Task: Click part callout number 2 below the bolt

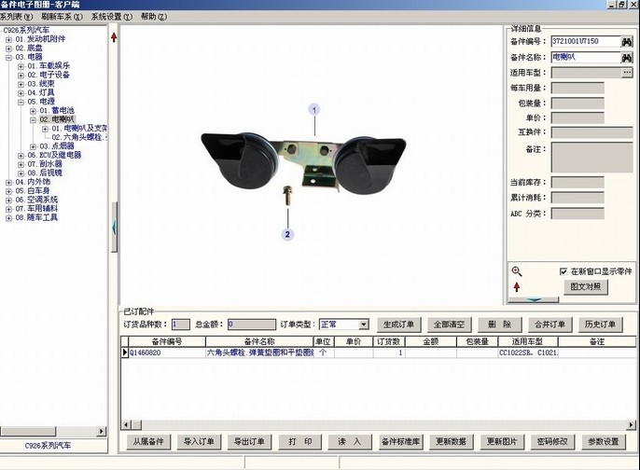Action: [288, 235]
